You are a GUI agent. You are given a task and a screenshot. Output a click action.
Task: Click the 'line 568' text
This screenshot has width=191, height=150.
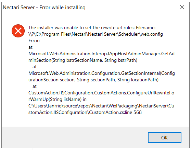pyautogui.click(x=133, y=112)
